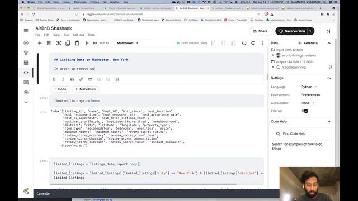Insert a block quote in markdown
This screenshot has height=201, width=358.
[72, 79]
